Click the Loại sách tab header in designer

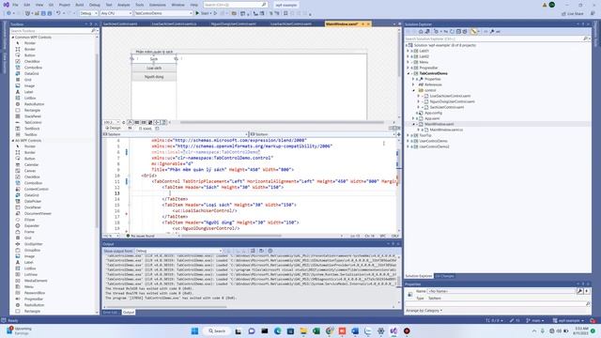154,68
